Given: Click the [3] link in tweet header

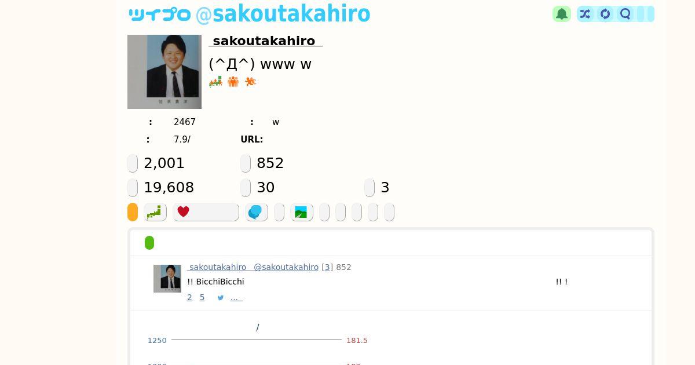Looking at the screenshot, I should coord(327,267).
